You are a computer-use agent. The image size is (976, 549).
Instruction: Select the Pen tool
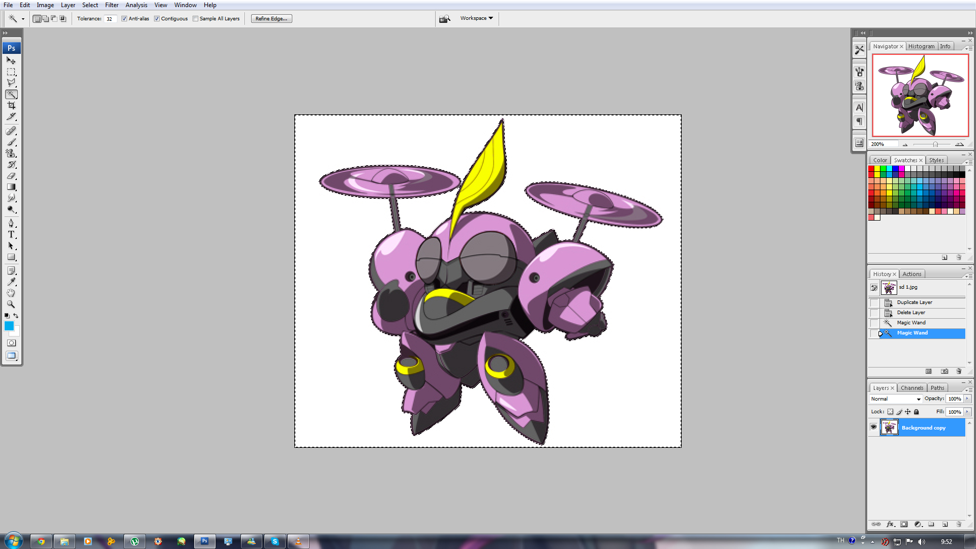point(11,223)
